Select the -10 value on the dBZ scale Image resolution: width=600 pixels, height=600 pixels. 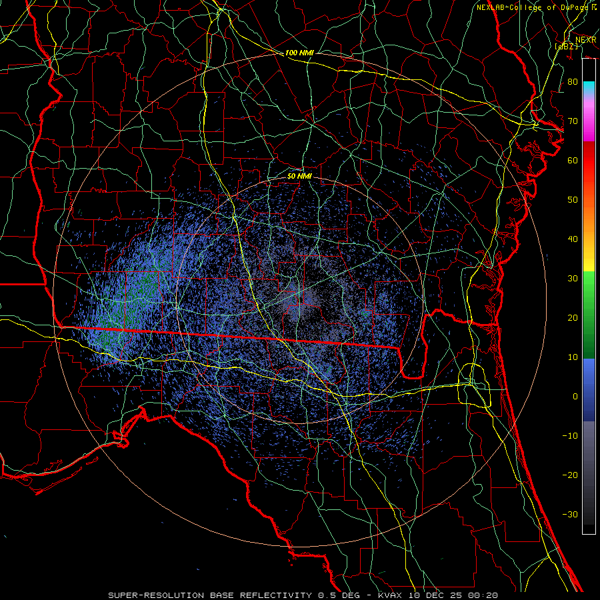[x=570, y=435]
